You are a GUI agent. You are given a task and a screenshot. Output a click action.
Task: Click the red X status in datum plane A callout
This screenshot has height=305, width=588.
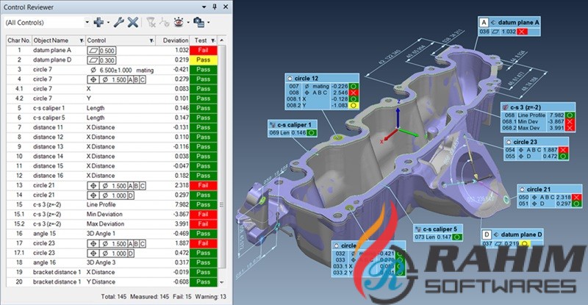click(522, 32)
